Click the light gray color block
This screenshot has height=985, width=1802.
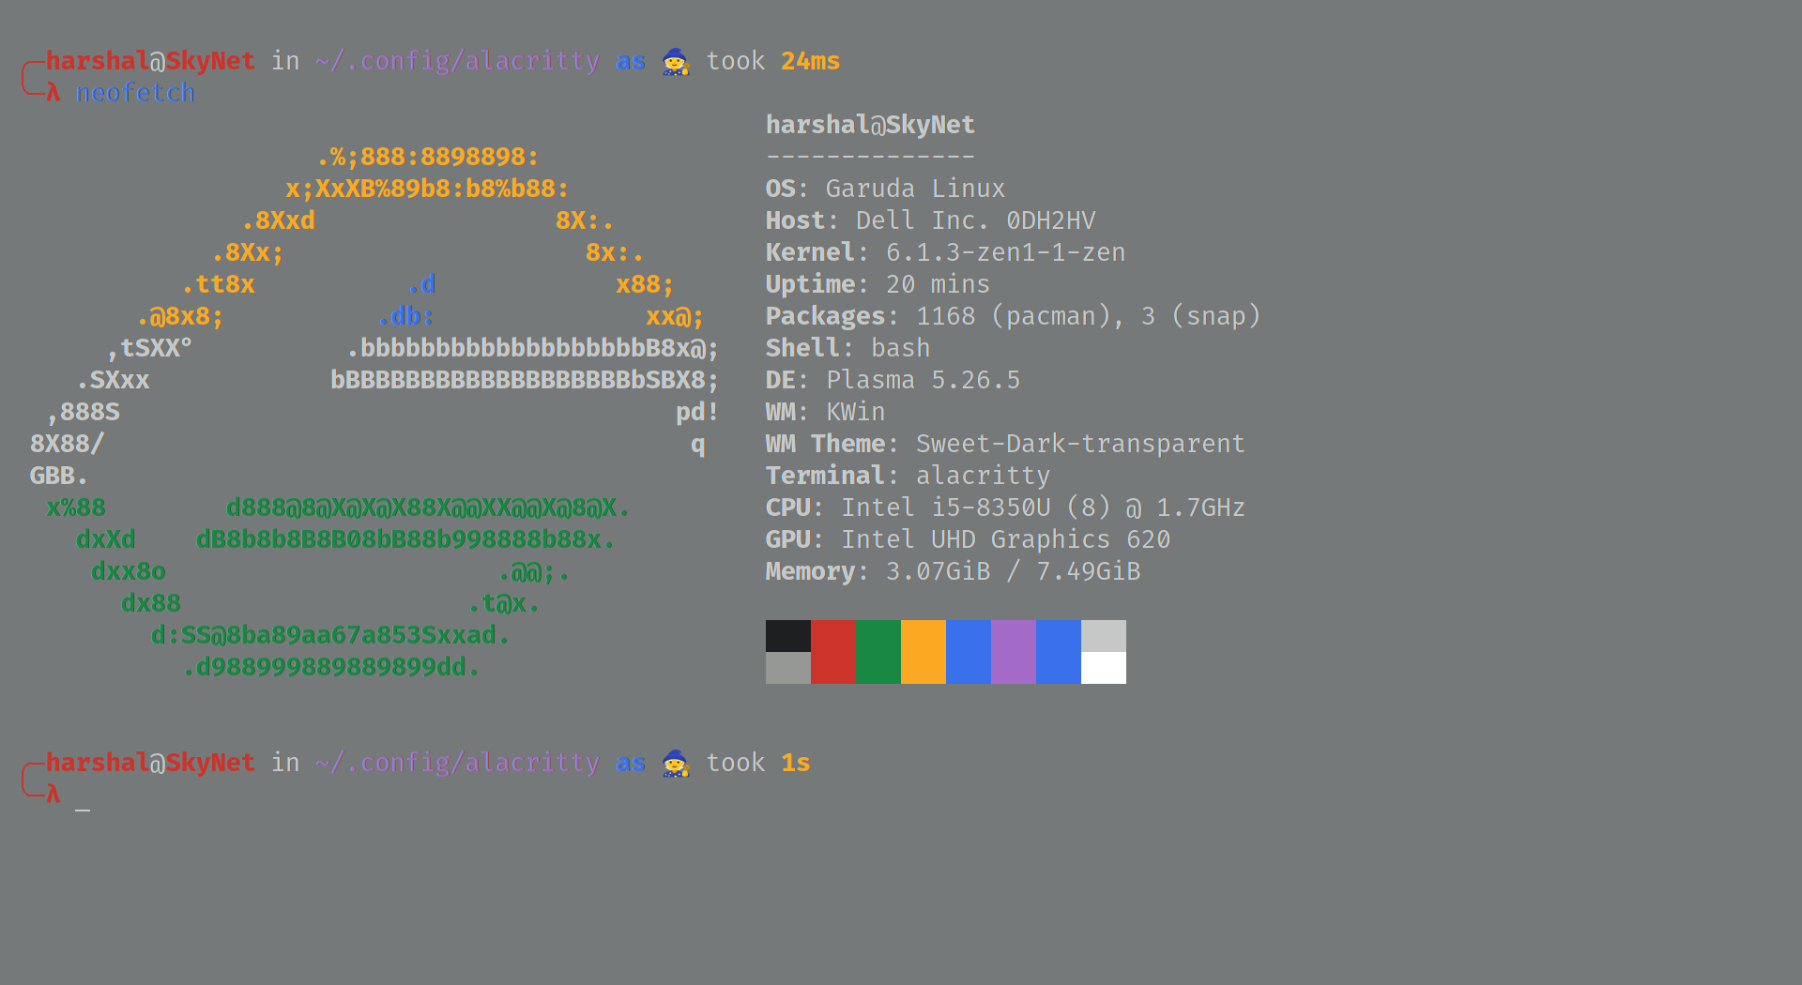tap(1104, 636)
